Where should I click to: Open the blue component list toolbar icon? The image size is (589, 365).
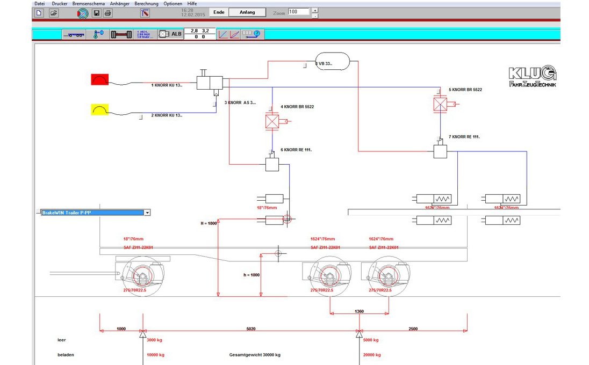(x=146, y=34)
